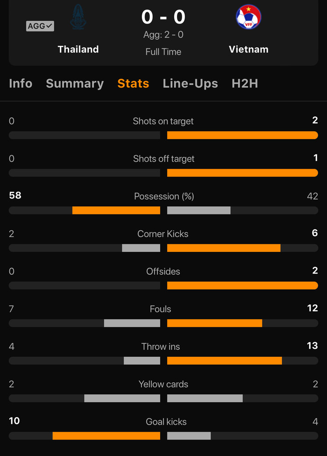Tap the Fouls stat label

(x=160, y=309)
